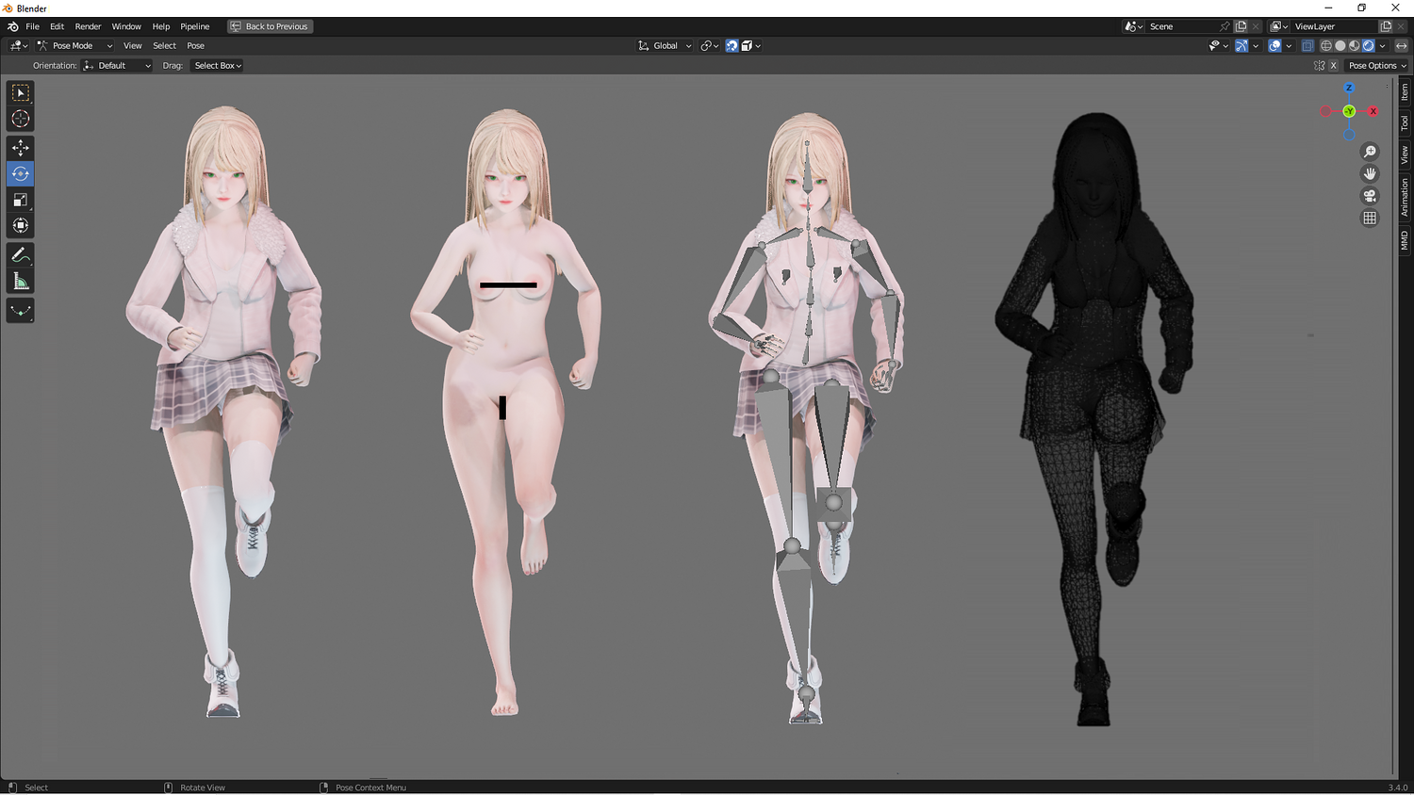Toggle snapping magnet icon

point(732,45)
